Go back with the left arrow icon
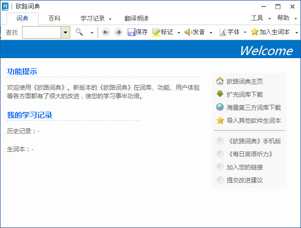Screen dimensions: 301x228 click(x=105, y=32)
